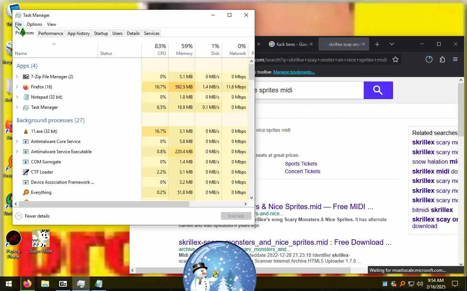Viewport: 467px width, 291px height.
Task: Open the list all tabs dropdown in Firefox
Action: 391,44
